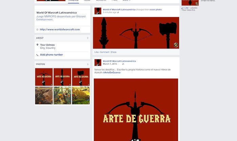
Task: Click the privacy globe icon next to '3 minutes ago'
Action: (x=118, y=13)
